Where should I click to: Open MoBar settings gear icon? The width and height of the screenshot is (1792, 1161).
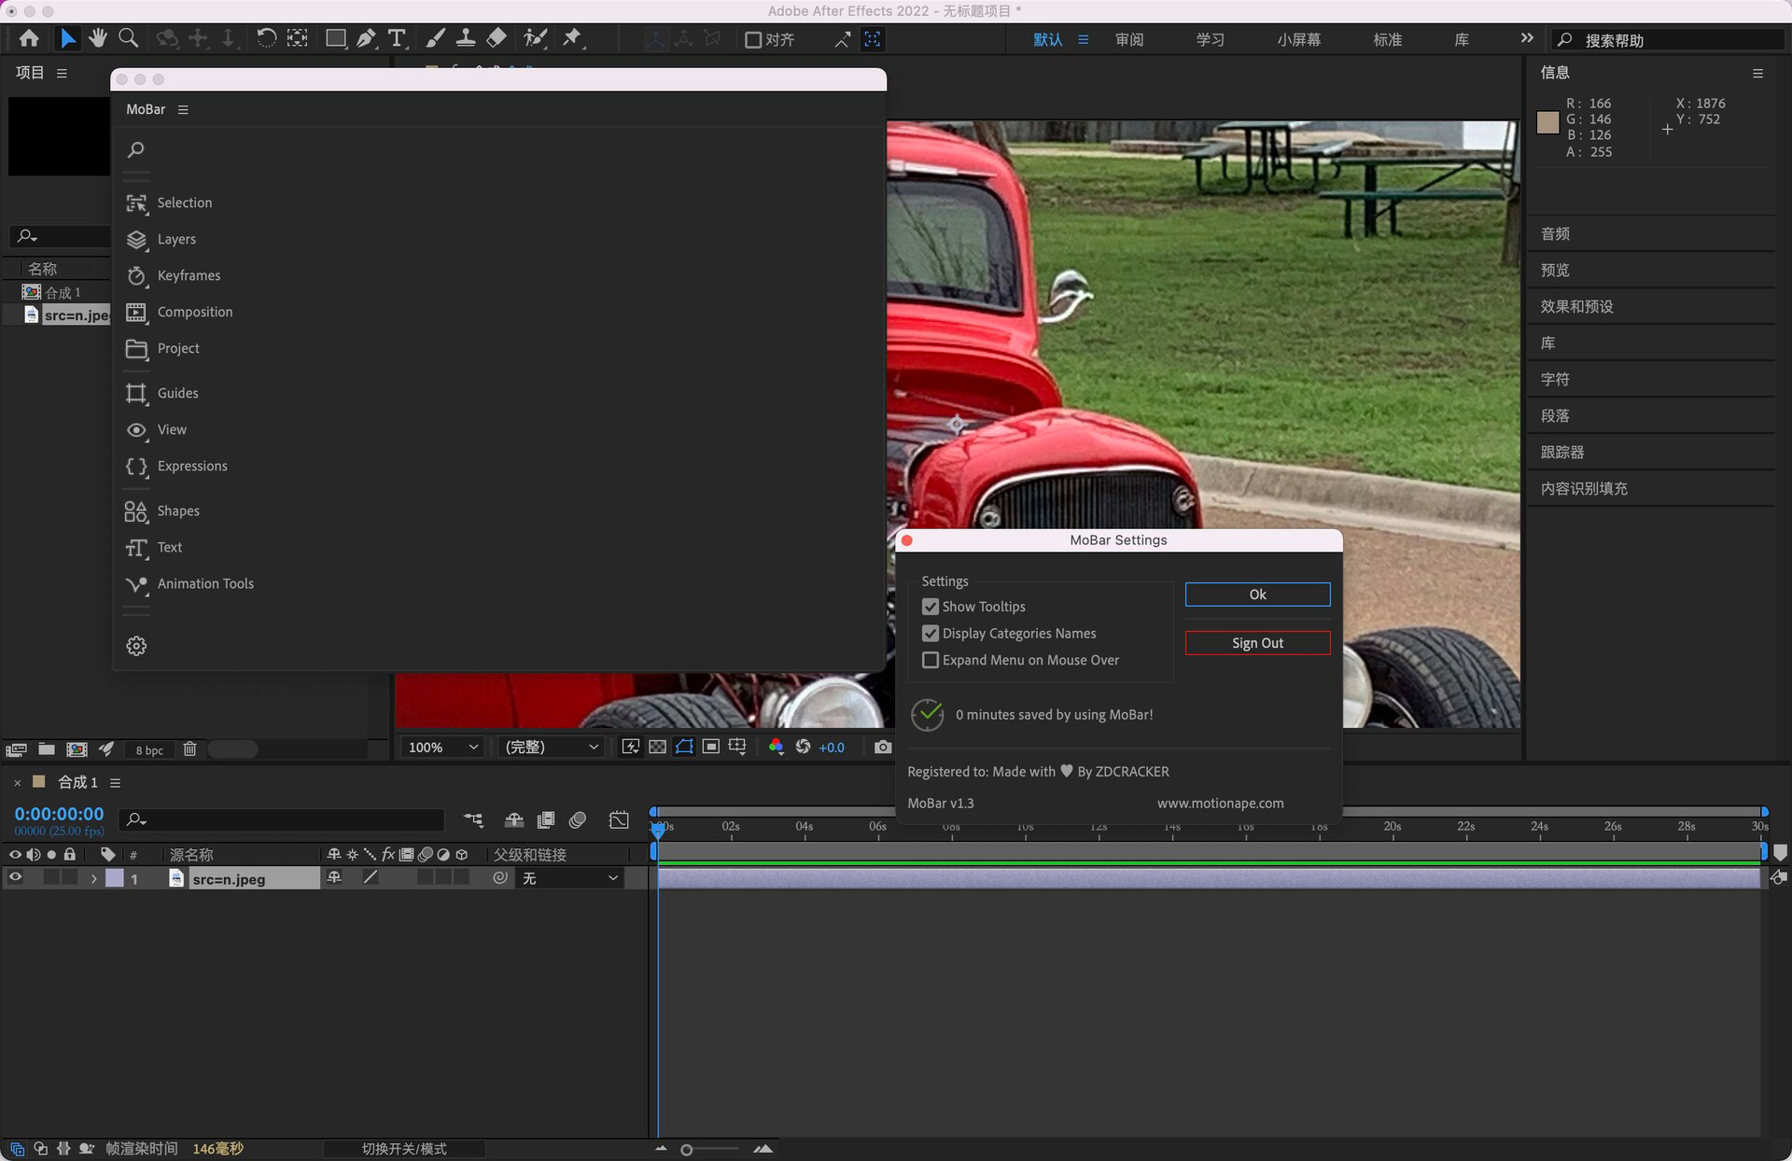[136, 646]
